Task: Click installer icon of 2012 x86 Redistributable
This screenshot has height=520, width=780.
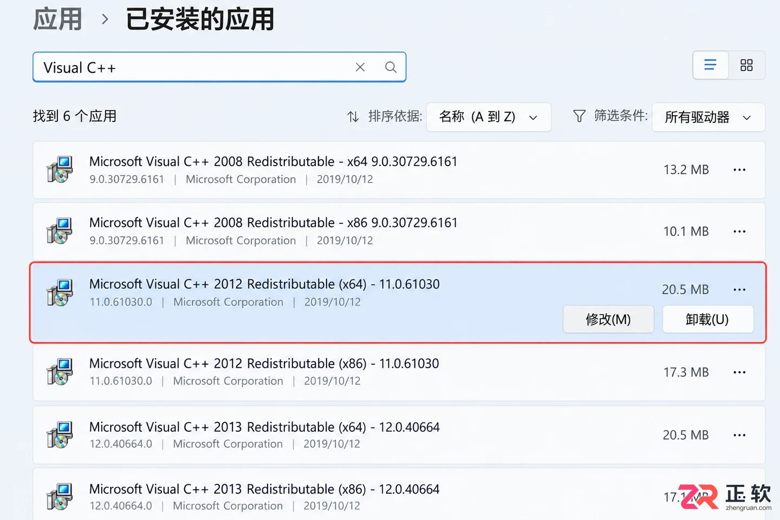Action: (x=60, y=372)
